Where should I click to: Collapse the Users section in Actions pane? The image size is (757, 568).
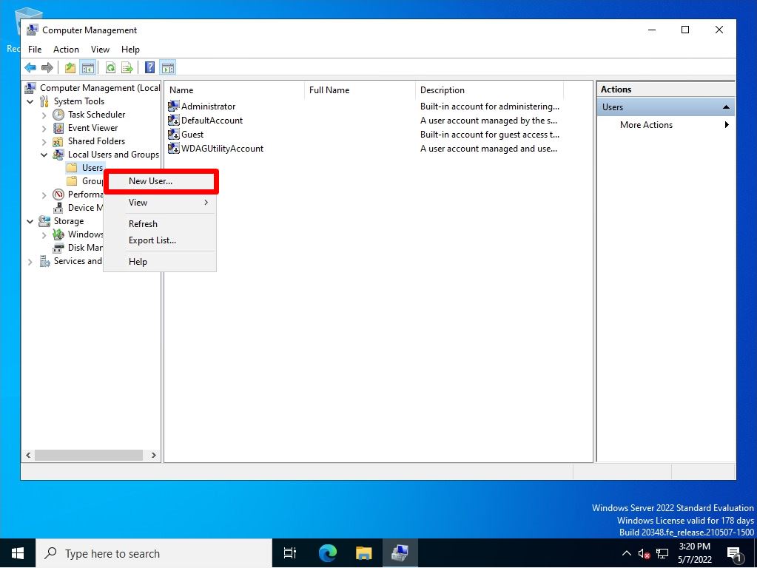point(726,107)
